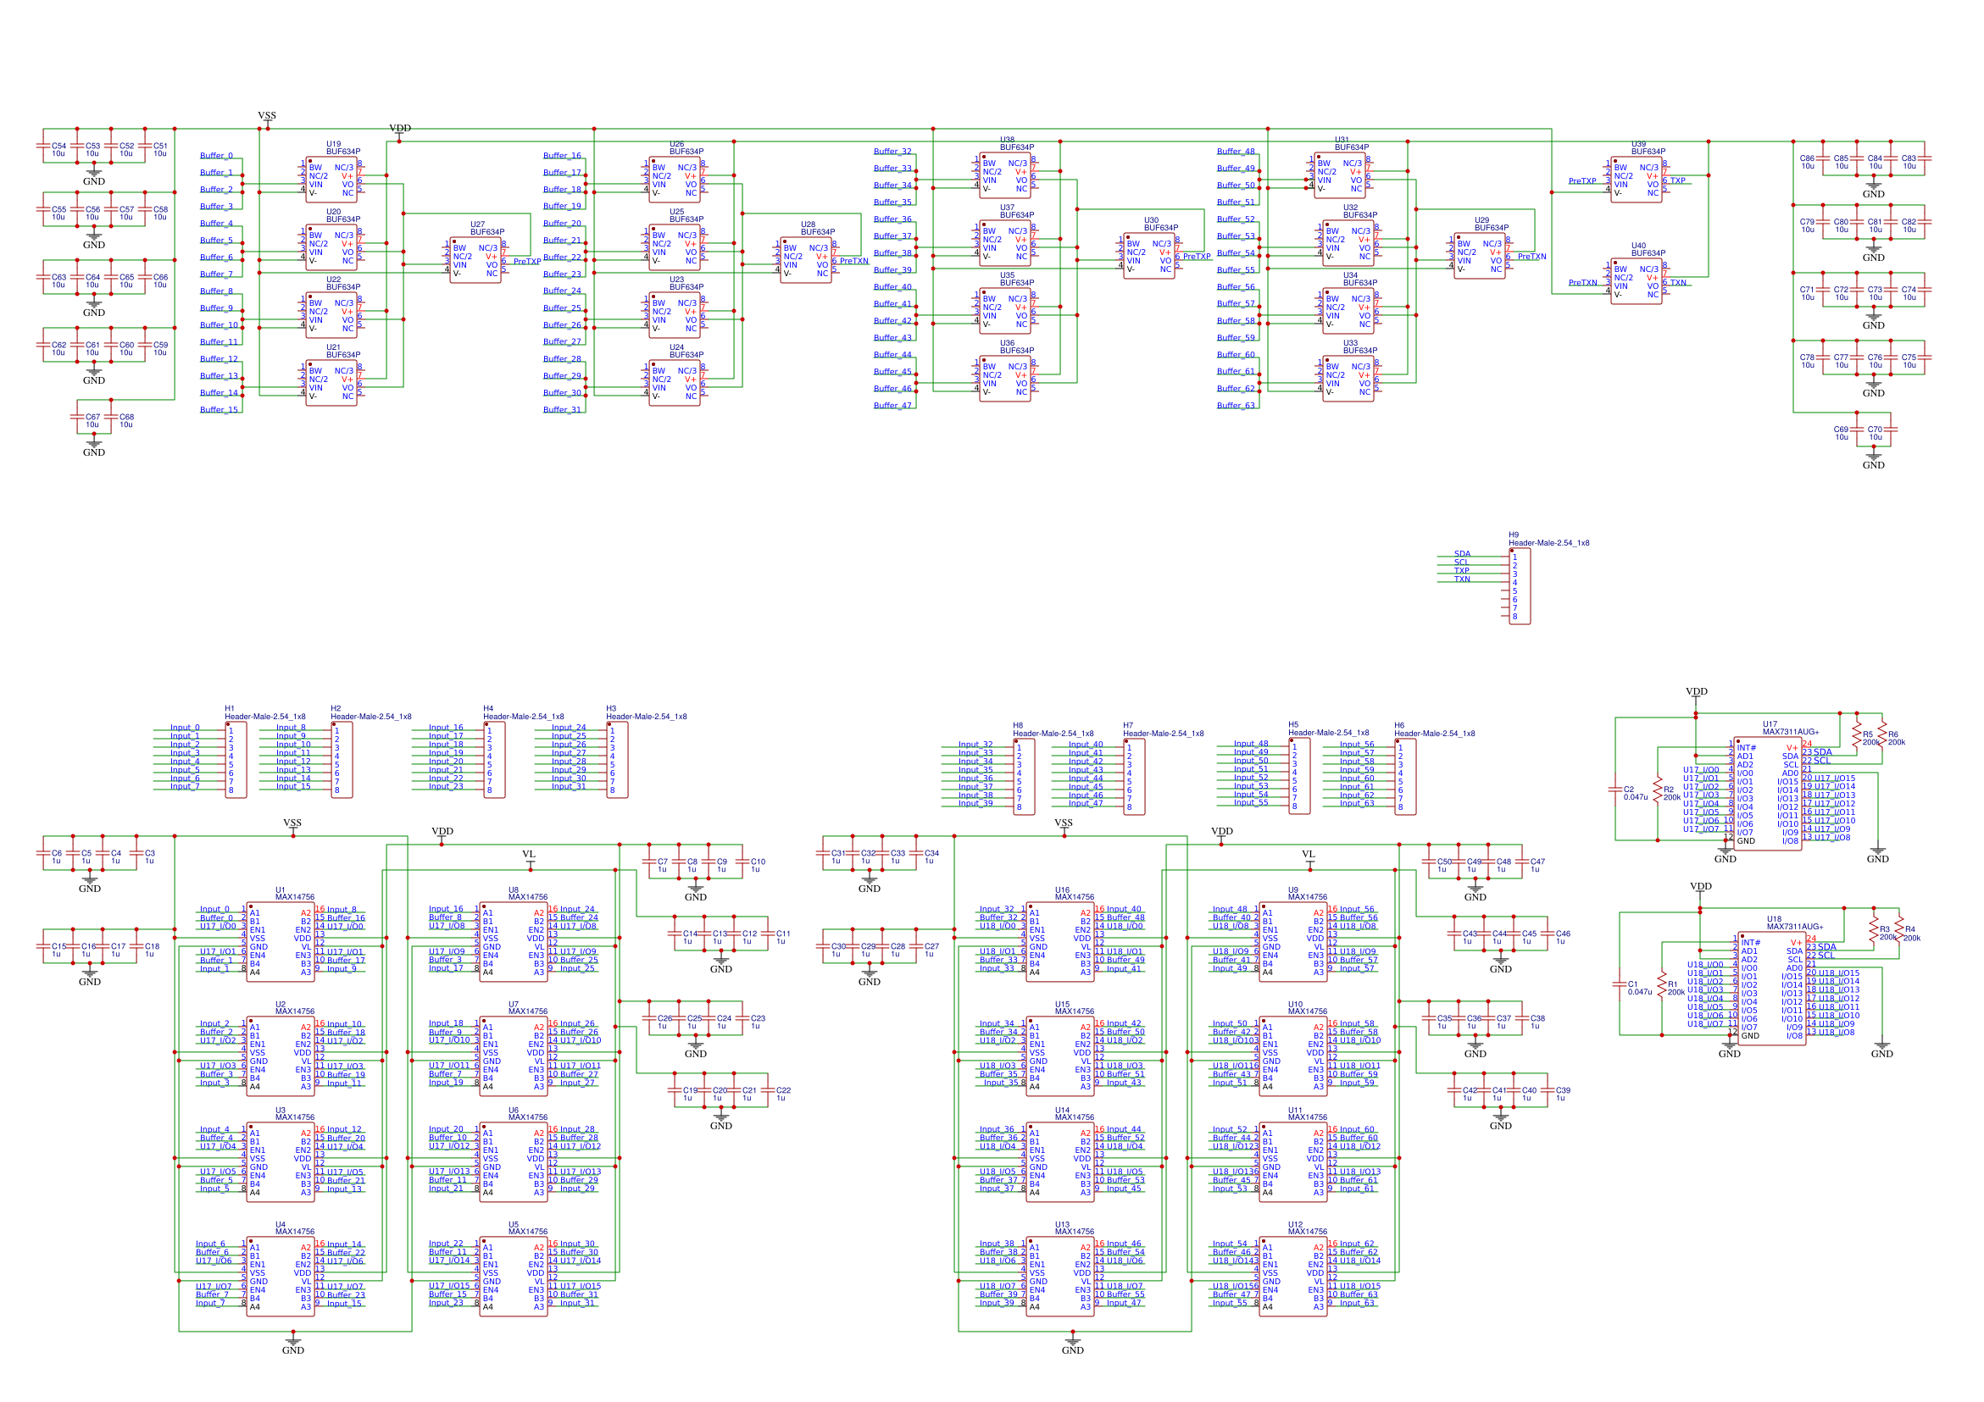
Task: Select resistor R4 200k
Action: pos(1898,930)
